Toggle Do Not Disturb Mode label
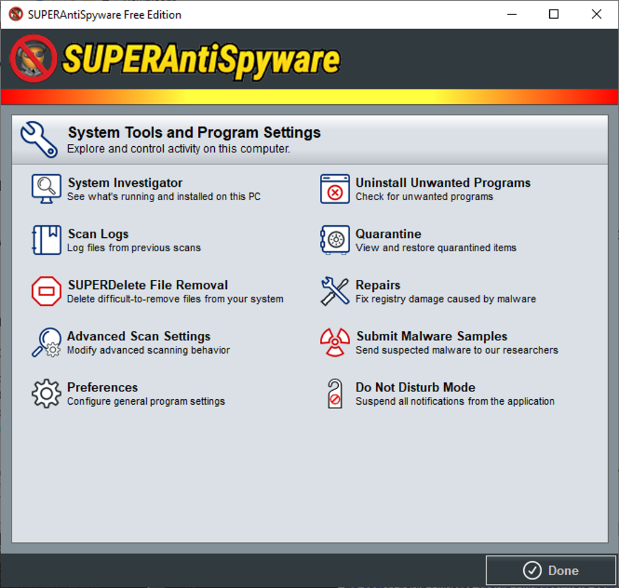619x588 pixels. 415,387
